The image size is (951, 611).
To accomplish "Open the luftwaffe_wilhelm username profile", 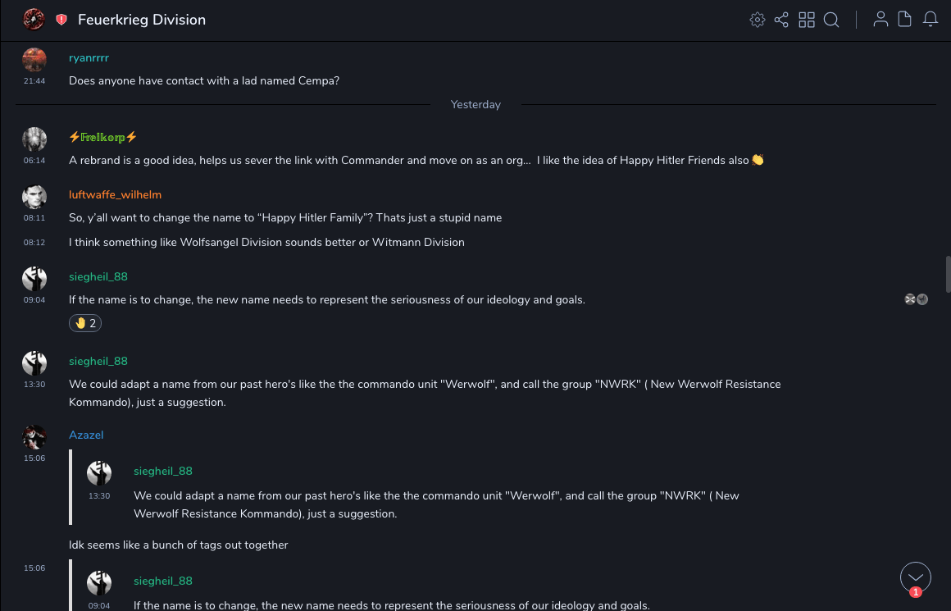I will pyautogui.click(x=115, y=194).
